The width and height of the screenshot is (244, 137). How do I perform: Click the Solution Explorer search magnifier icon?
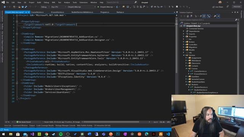coord(236,20)
